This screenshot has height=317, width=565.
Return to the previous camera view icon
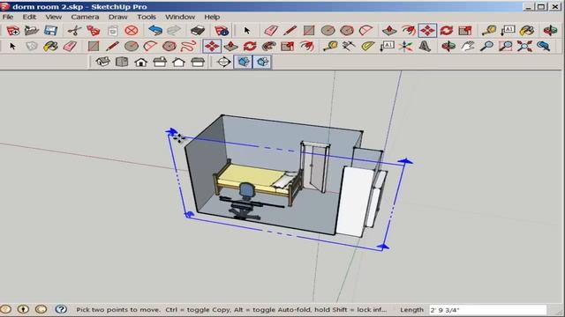pos(544,46)
